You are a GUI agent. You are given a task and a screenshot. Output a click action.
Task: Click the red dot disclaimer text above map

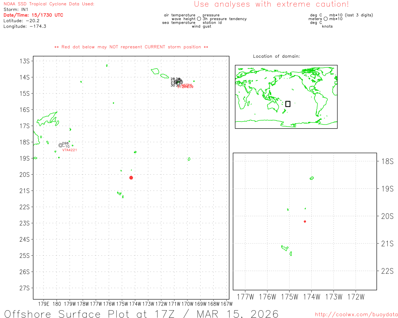(131, 47)
